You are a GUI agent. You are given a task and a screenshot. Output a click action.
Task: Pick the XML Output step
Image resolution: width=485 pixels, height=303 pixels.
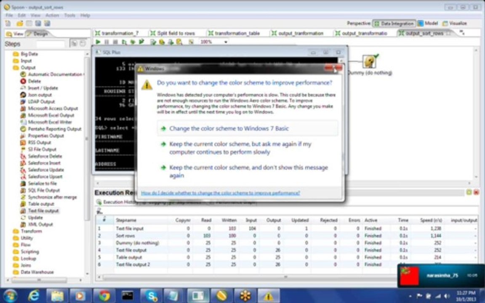(40, 224)
